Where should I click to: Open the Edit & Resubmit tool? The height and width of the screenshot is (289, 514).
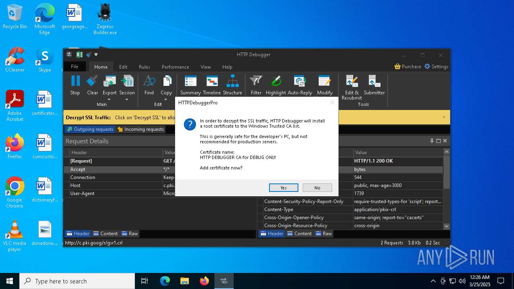point(352,88)
